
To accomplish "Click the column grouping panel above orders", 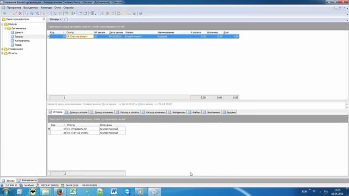I will (x=197, y=27).
